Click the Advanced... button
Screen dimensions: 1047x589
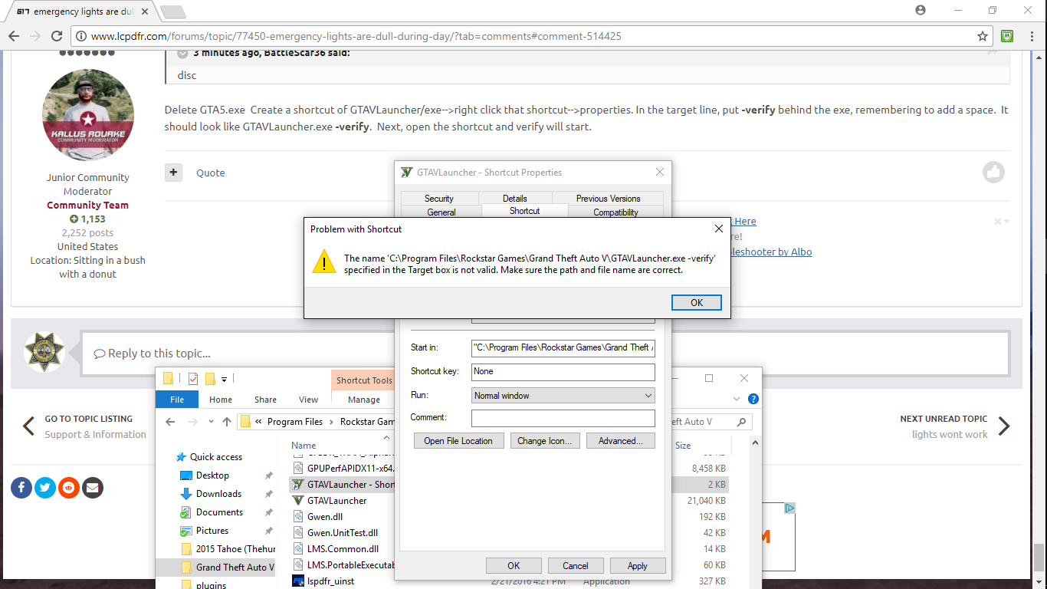point(621,441)
